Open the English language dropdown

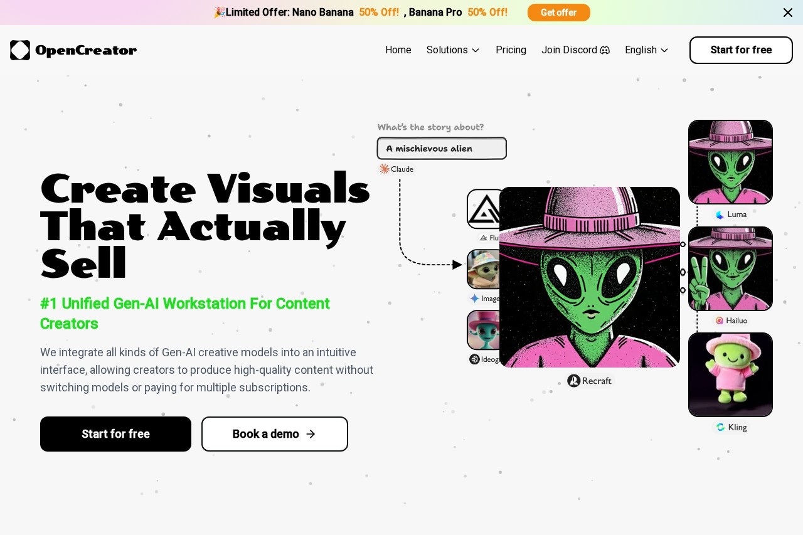coord(646,50)
